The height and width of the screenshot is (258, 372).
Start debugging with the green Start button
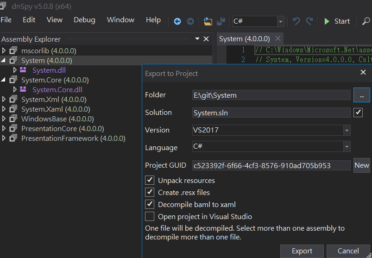click(337, 21)
